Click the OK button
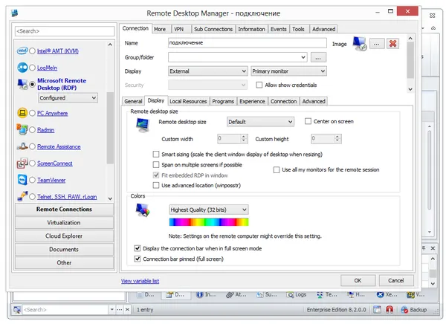 (x=358, y=280)
